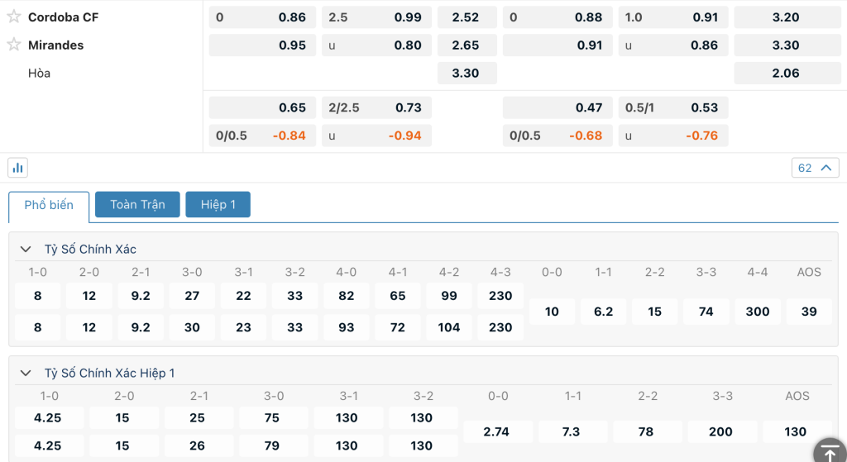Favorite Cordoba CF with the star icon
The image size is (847, 462).
point(14,17)
